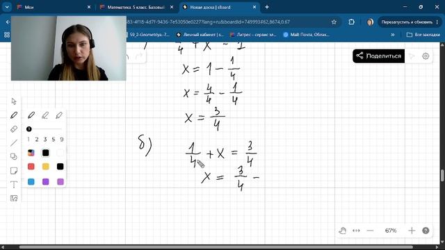The image size is (445, 250).
Task: Switch to Математика 5 класс tab
Action: click(x=136, y=7)
